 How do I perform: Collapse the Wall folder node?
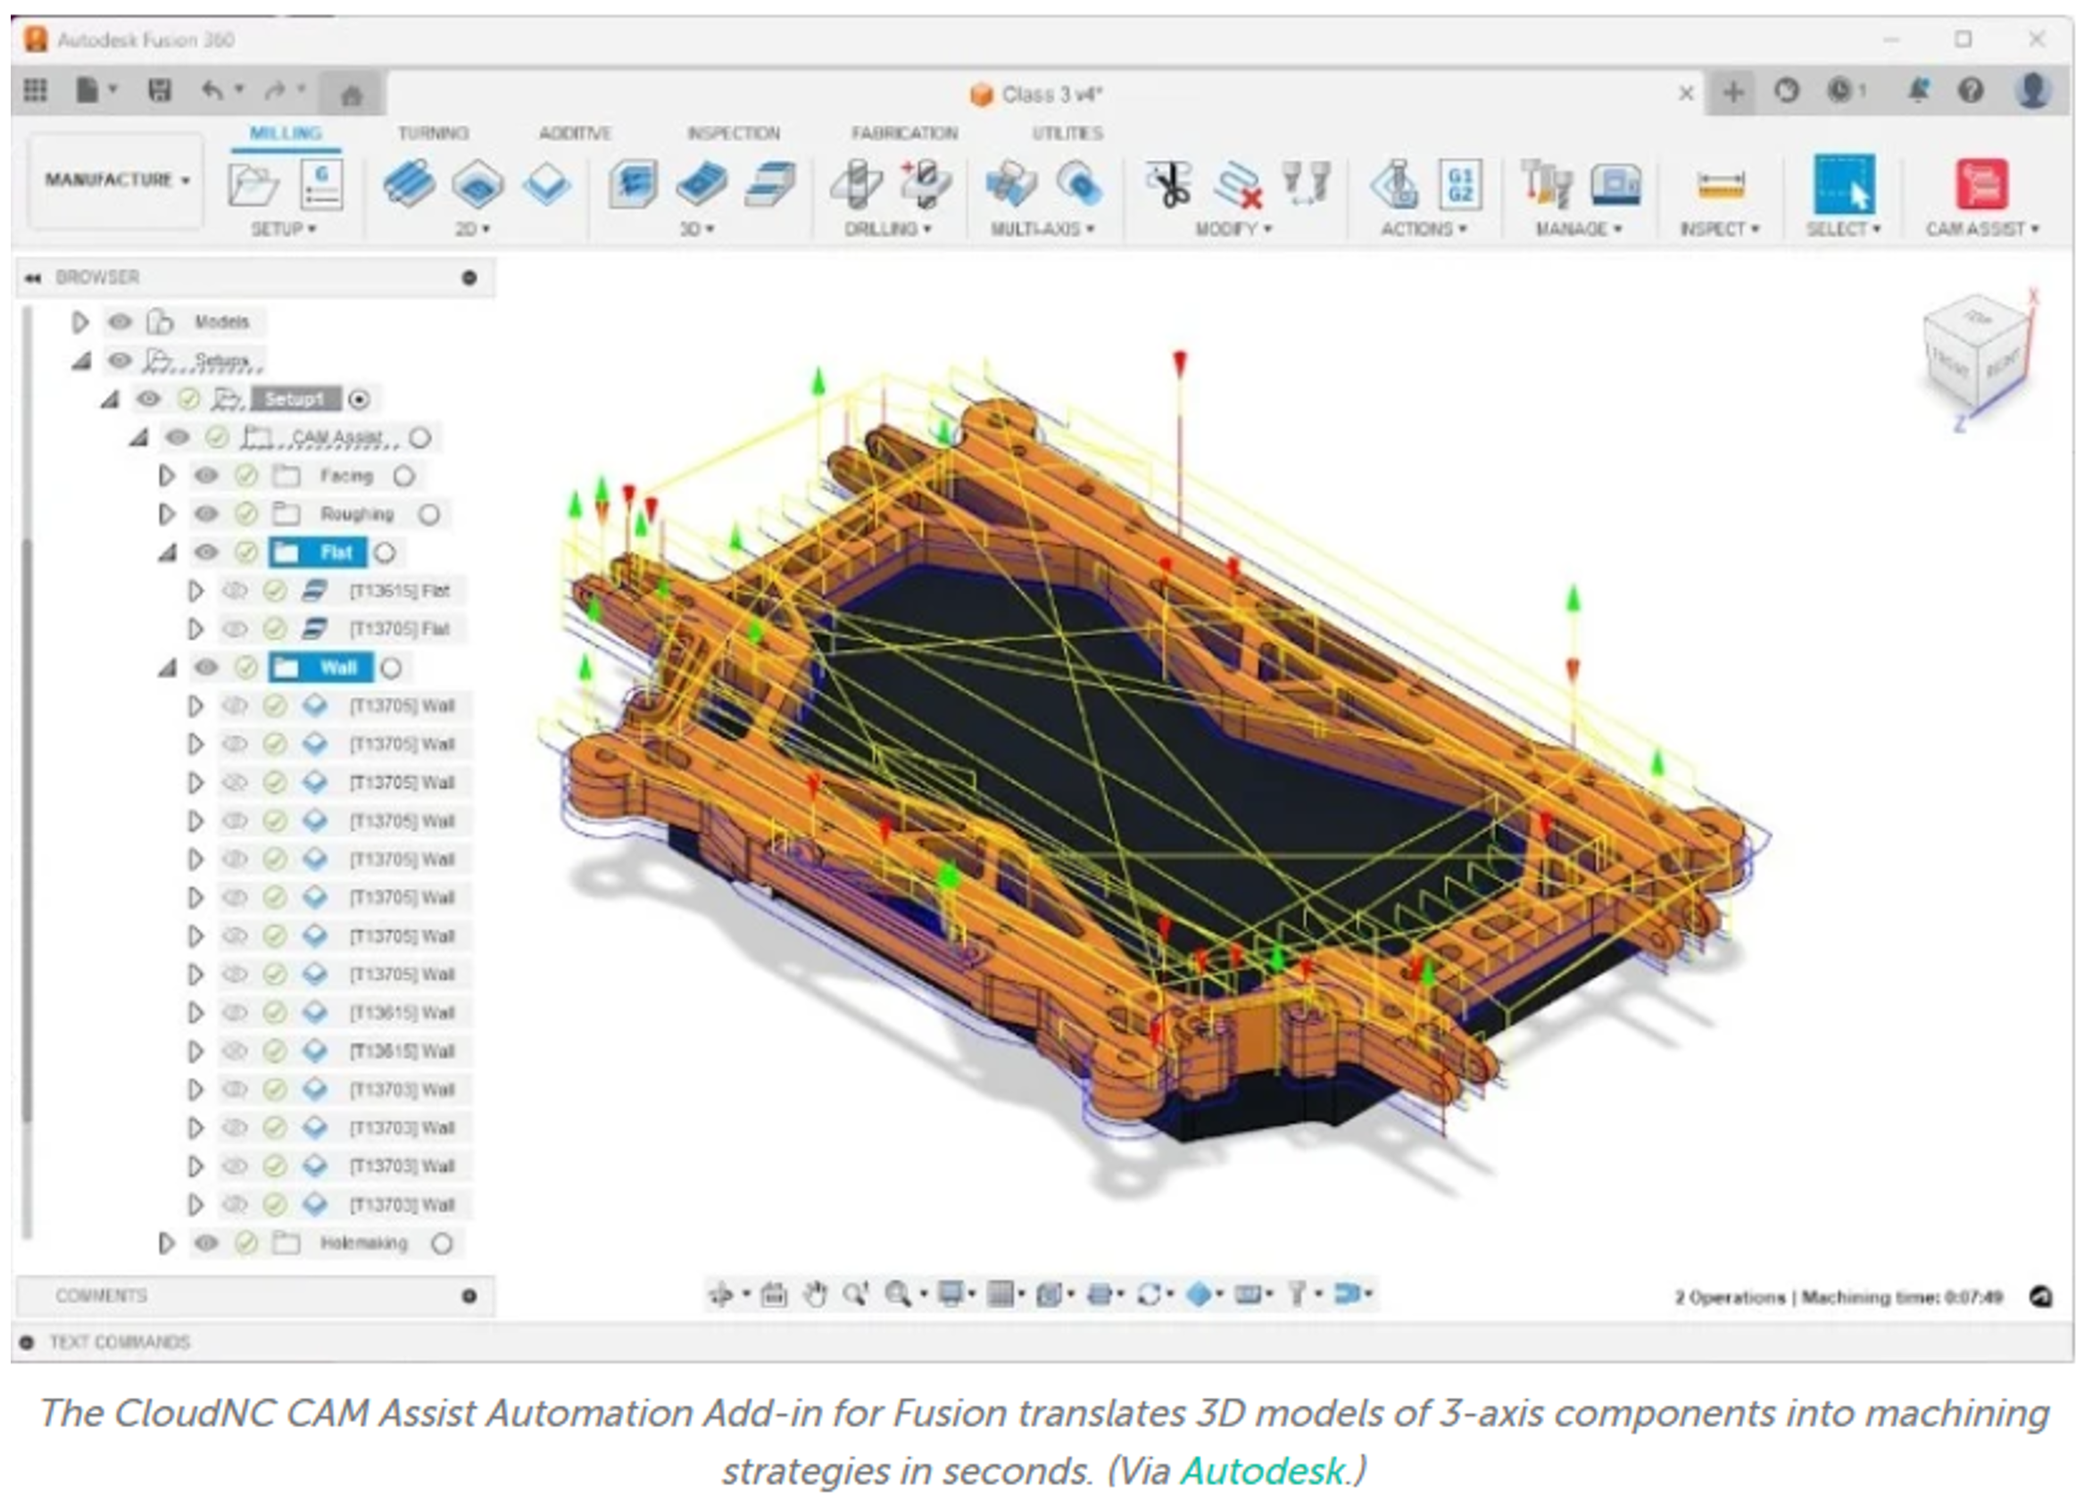pyautogui.click(x=167, y=668)
